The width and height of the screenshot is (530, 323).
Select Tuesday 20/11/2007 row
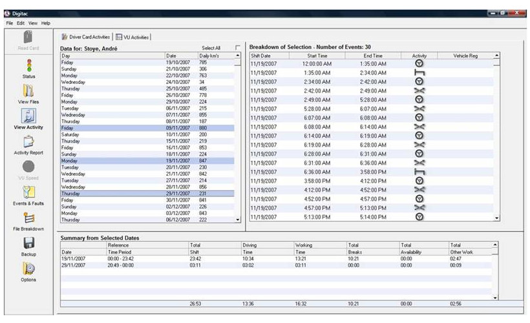(x=147, y=167)
